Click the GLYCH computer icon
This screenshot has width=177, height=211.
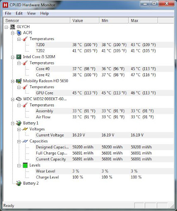coord(12,27)
